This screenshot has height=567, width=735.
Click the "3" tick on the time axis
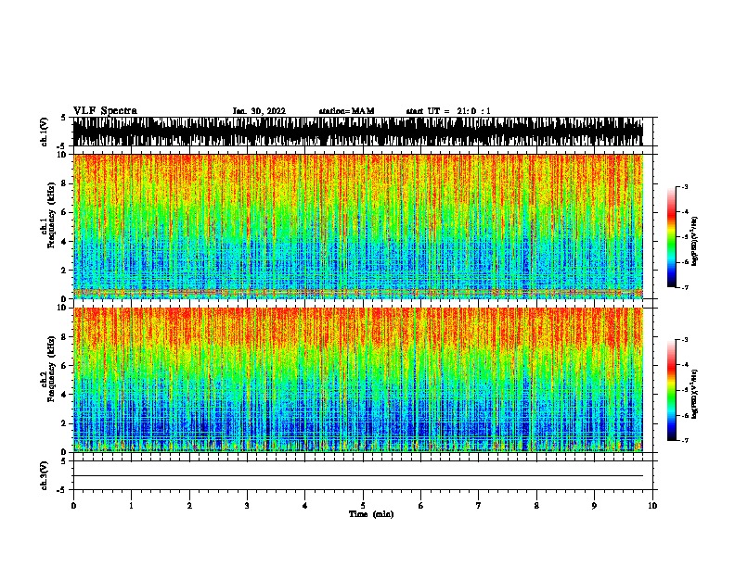point(247,506)
